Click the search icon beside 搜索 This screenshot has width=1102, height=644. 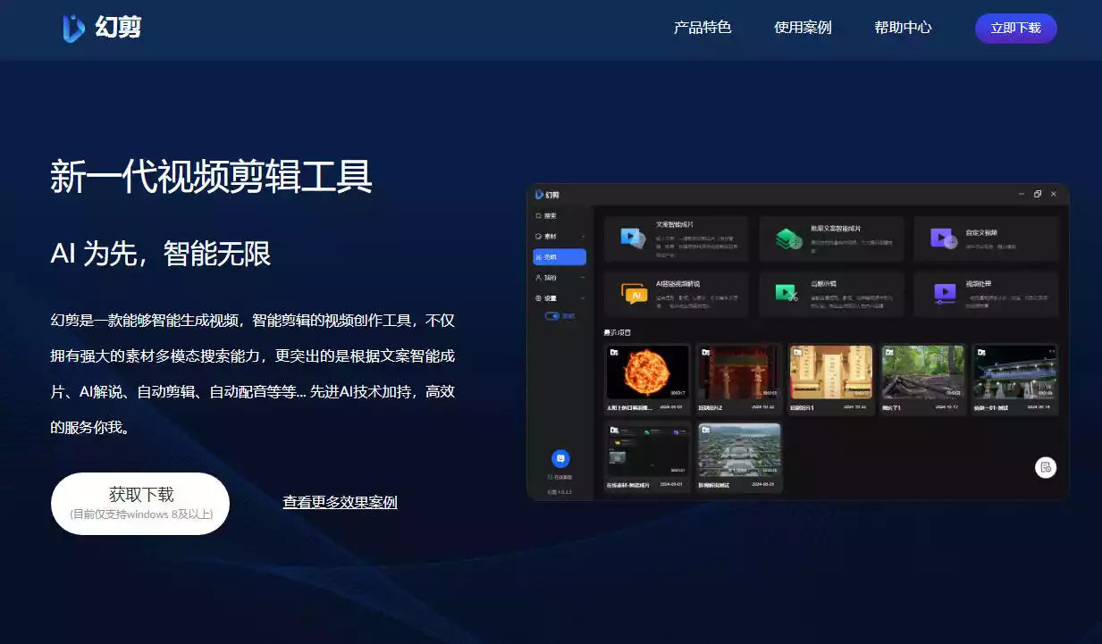click(538, 216)
